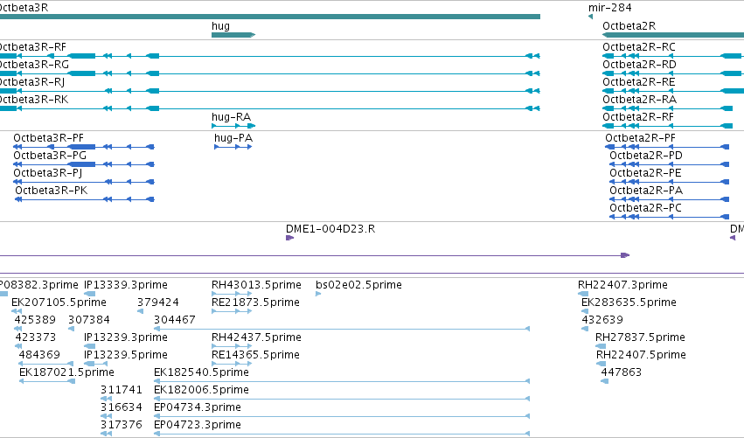Click the Octbeta3R gene label
744x438 pixels.
click(x=24, y=8)
